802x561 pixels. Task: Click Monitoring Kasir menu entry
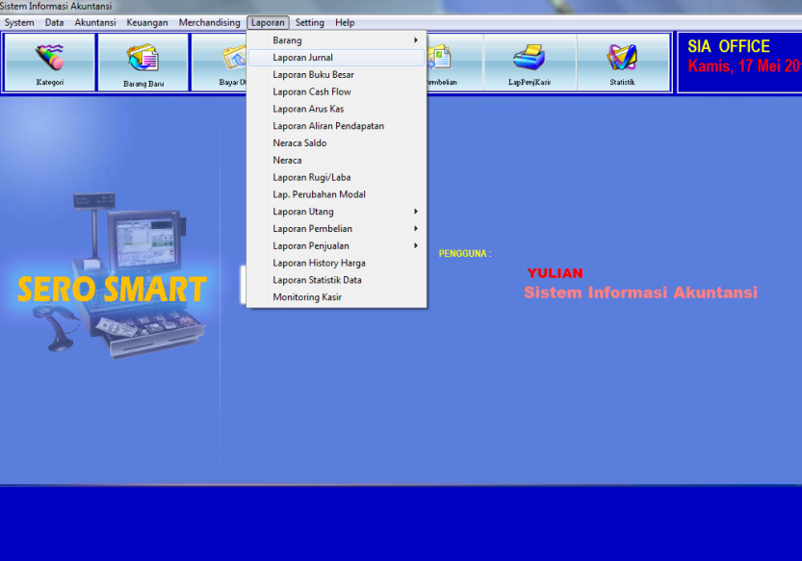pyautogui.click(x=307, y=297)
